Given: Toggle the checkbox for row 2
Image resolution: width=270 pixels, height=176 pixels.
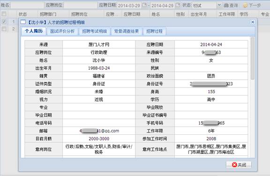Looking at the screenshot, I should pyautogui.click(x=4, y=29).
